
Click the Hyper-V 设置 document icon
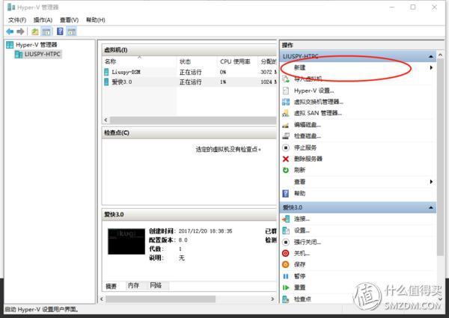[286, 91]
